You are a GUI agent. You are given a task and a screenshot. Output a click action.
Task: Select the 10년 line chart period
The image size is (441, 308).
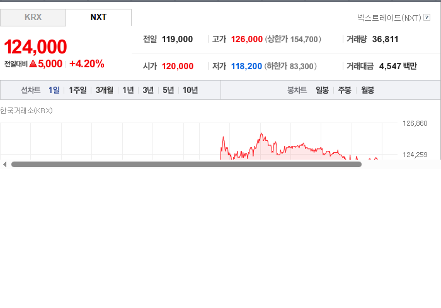(190, 90)
